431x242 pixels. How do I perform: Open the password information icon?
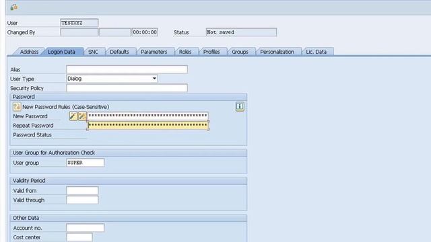pyautogui.click(x=240, y=106)
